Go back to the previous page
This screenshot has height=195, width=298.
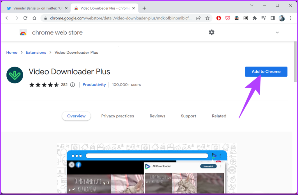tap(7, 18)
